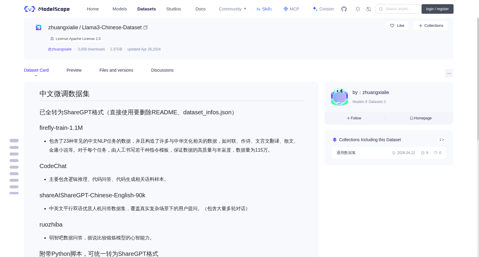Expand collections list with the 1 chevron

point(441,140)
